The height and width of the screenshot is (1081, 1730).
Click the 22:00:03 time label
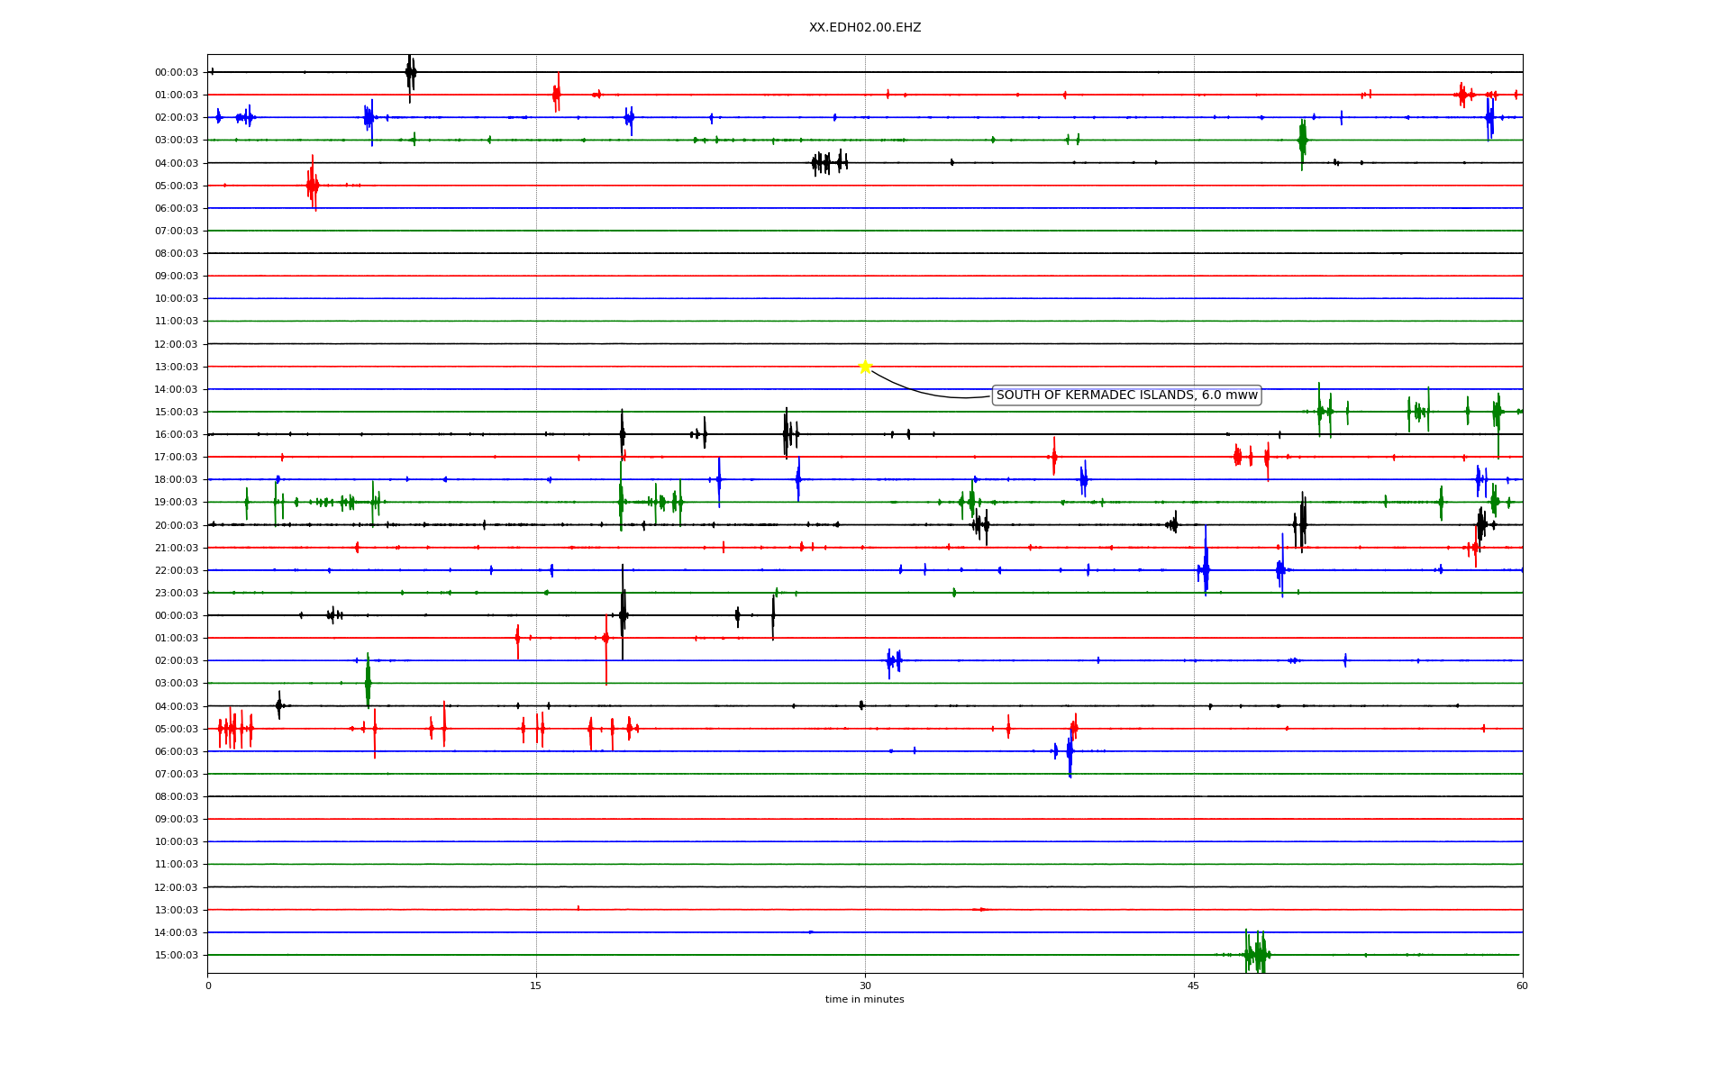click(177, 571)
